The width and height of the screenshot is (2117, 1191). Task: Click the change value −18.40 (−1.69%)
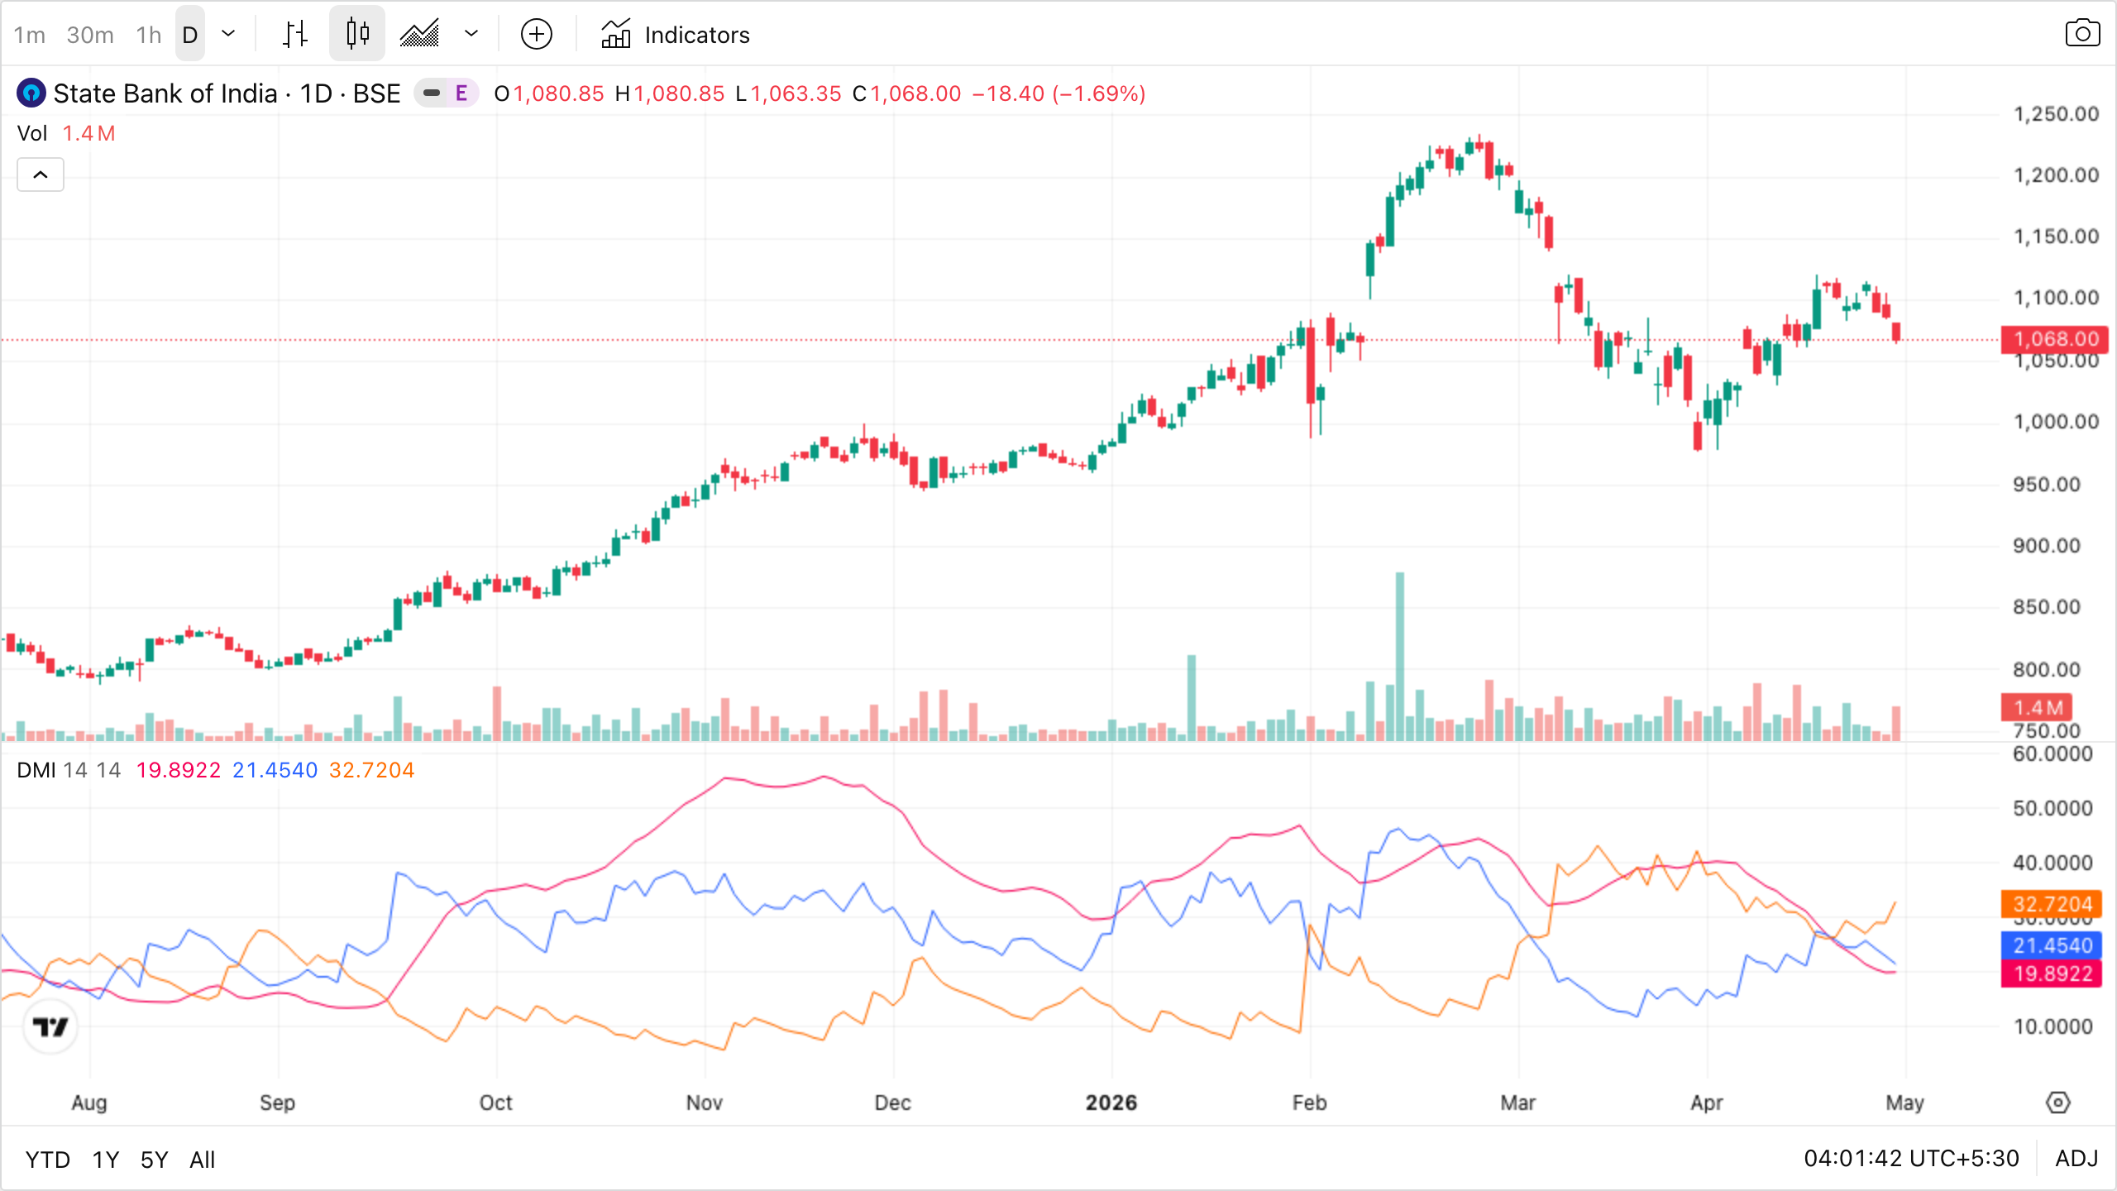point(1059,93)
